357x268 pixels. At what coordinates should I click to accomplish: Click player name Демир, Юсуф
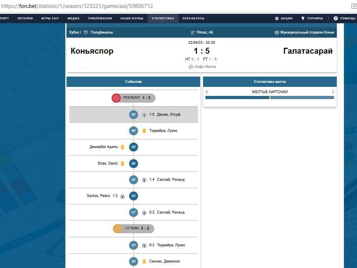click(x=168, y=114)
